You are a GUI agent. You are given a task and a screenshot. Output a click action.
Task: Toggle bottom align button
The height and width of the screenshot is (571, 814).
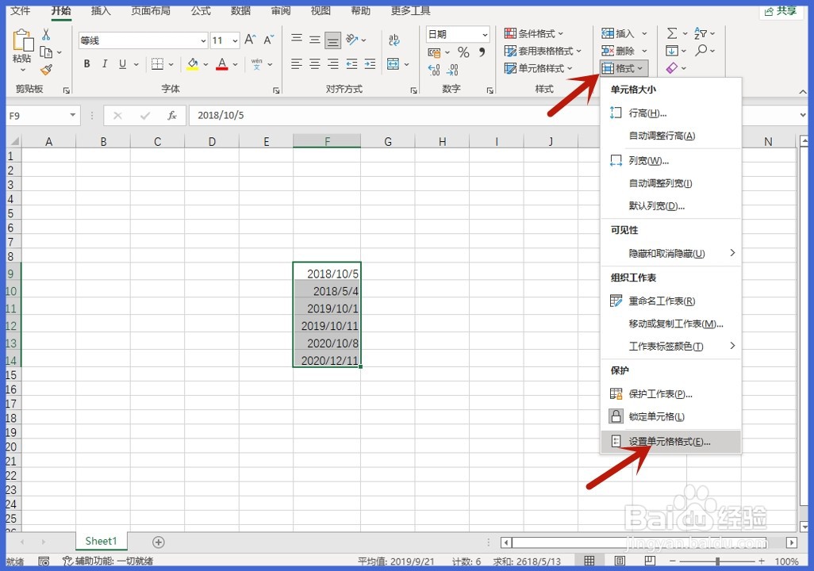332,40
